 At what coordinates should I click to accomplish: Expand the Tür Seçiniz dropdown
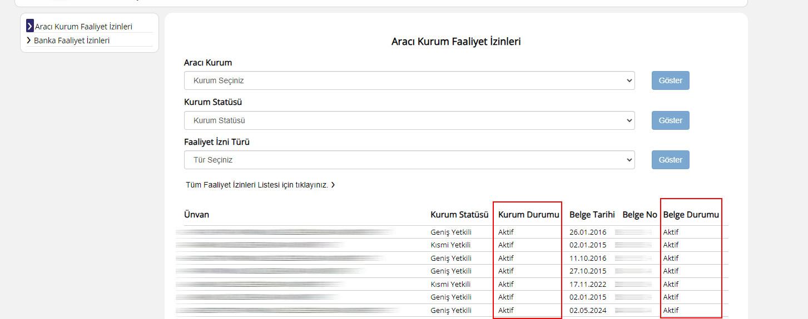(409, 160)
